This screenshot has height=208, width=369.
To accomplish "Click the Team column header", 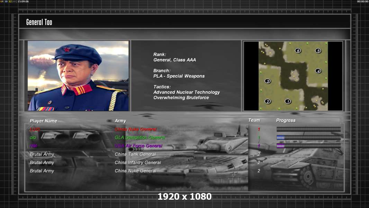I will pyautogui.click(x=254, y=120).
